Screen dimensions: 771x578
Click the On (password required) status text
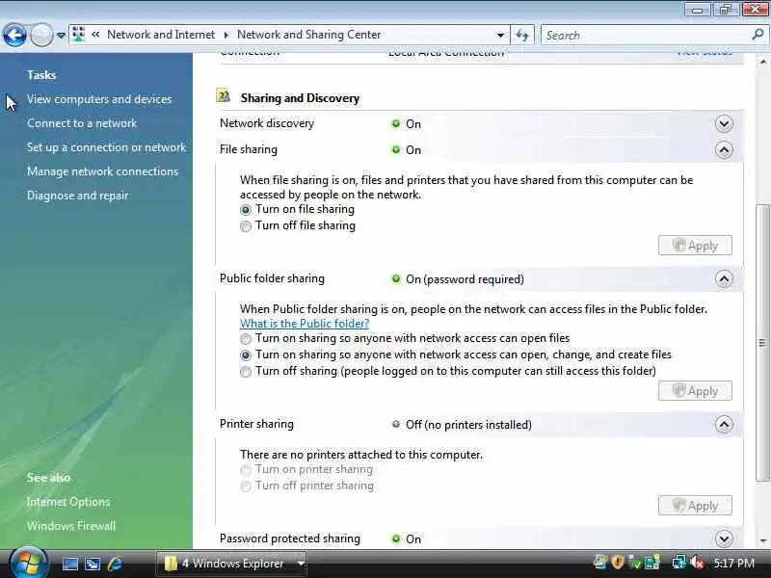point(465,279)
